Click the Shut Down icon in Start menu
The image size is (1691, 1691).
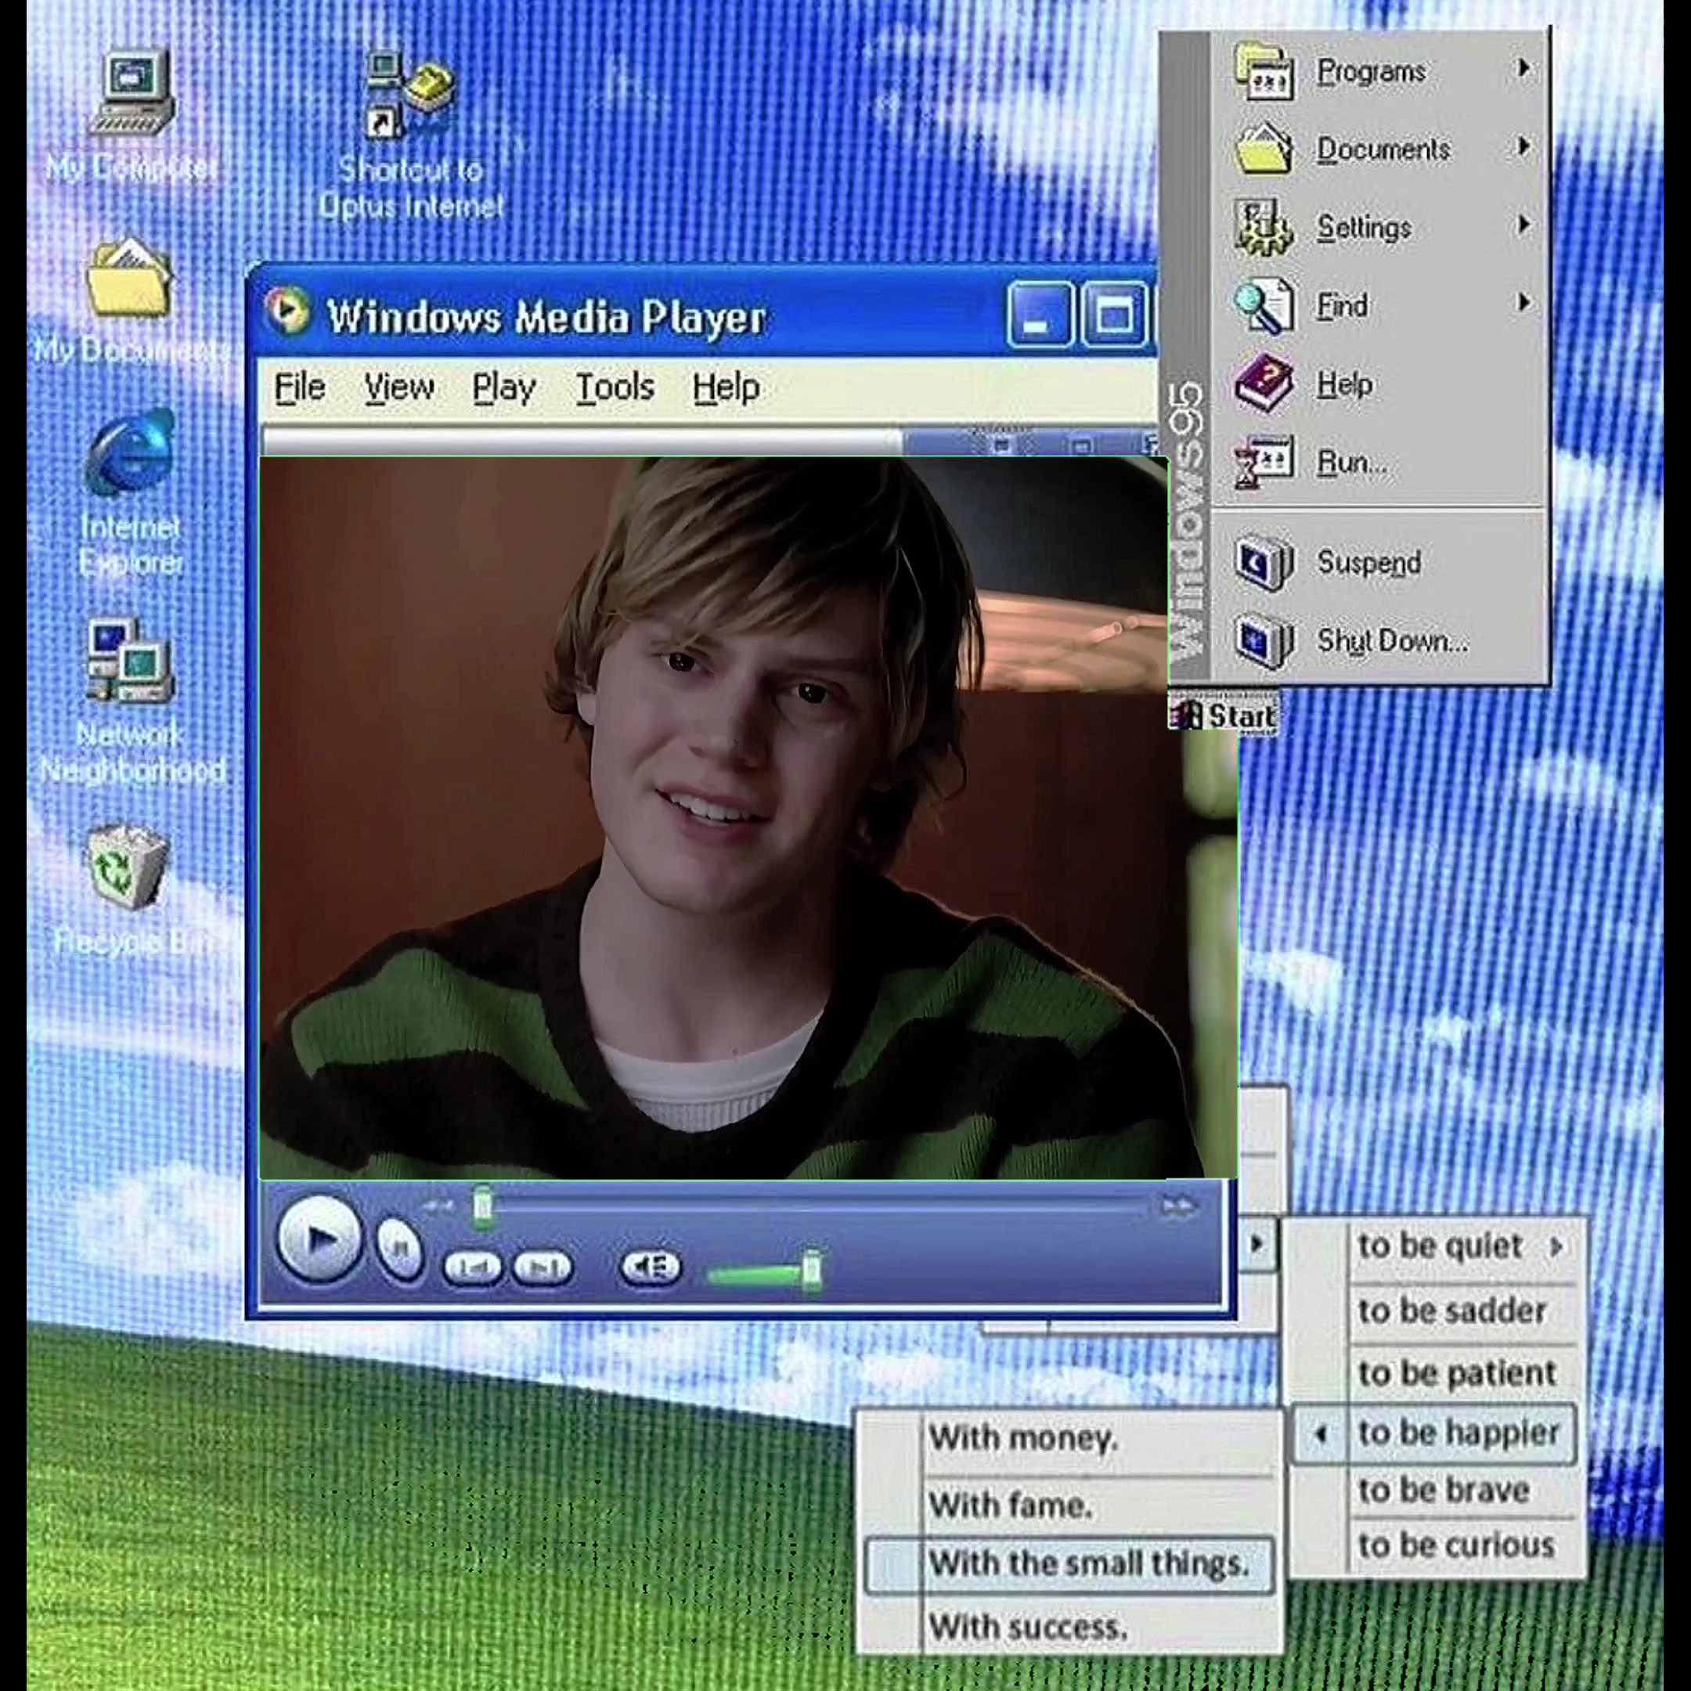click(x=1264, y=640)
